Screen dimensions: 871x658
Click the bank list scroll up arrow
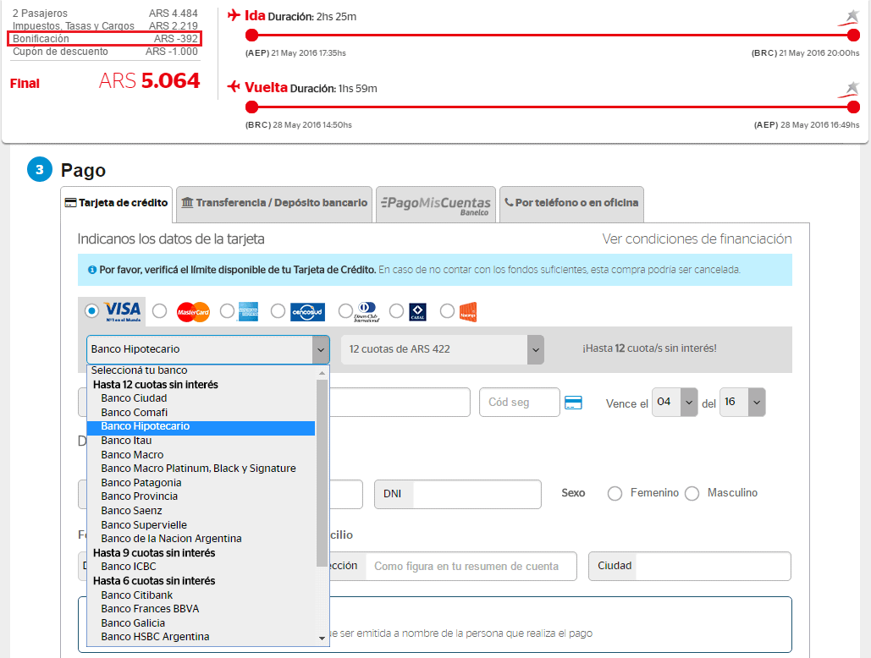(322, 373)
